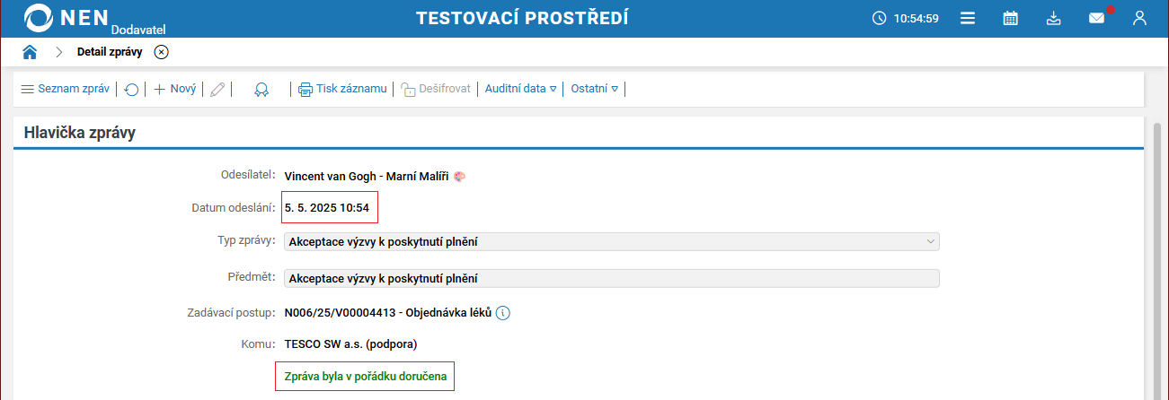The image size is (1169, 400).
Task: Close the Detail zprávy breadcrumb tab
Action: coord(161,52)
